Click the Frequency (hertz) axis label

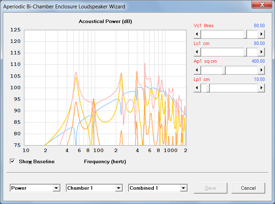105,161
